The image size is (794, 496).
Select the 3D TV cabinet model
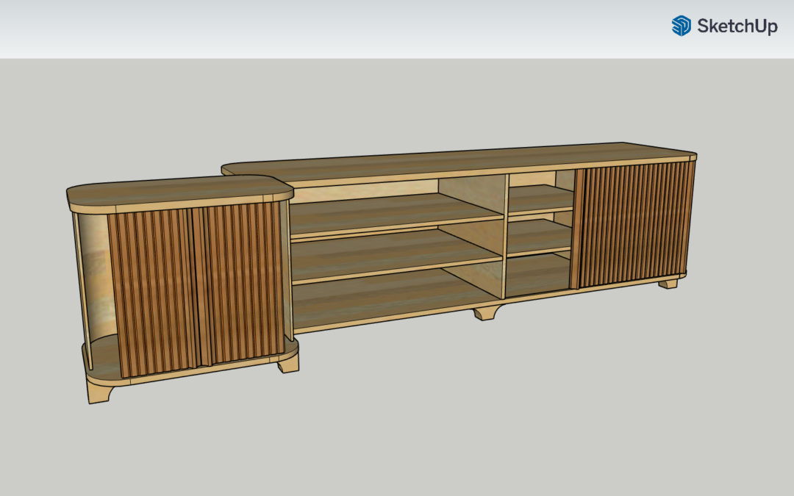tap(382, 273)
